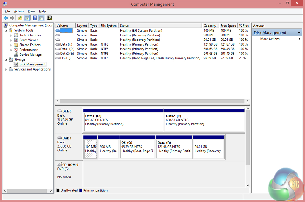
Task: Select Data (F:) partition block on Disk 1
Action: 174,147
